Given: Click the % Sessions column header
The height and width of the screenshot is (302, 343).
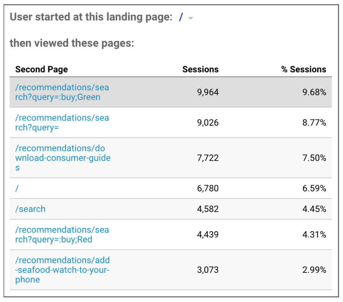Looking at the screenshot, I should click(304, 69).
